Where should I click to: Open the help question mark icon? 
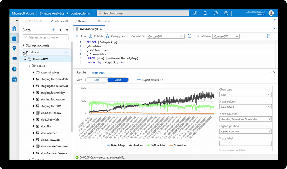[226, 13]
